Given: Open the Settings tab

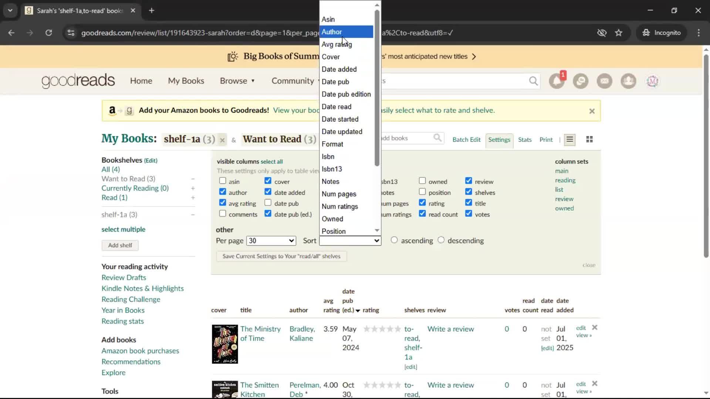Looking at the screenshot, I should point(499,140).
